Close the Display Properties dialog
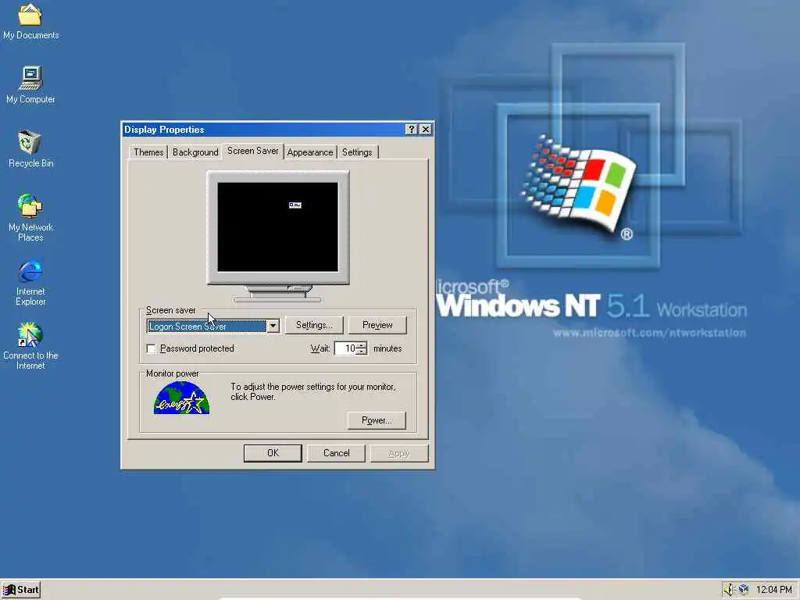 426,130
